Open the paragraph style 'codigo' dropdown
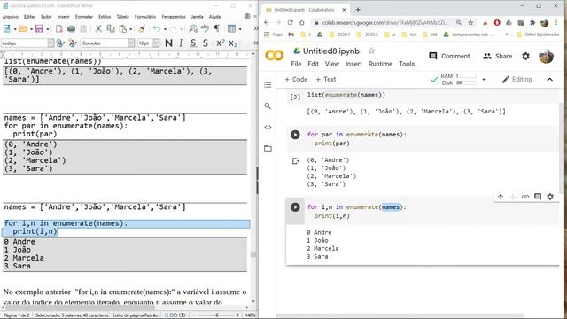The width and height of the screenshot is (567, 319). coord(50,43)
